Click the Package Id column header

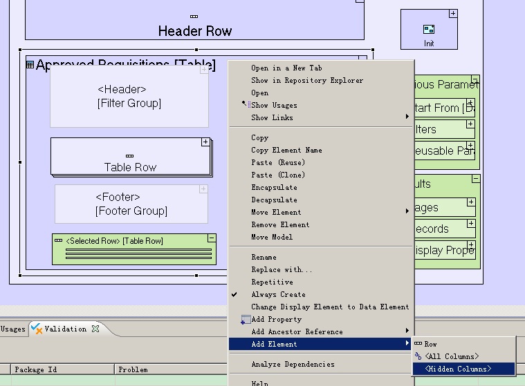pos(35,369)
